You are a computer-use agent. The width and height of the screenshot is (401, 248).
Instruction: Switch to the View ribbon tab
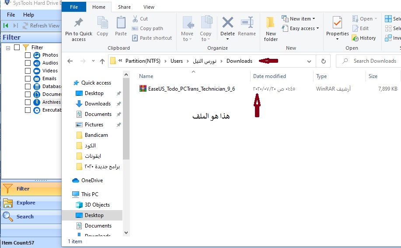pos(149,7)
